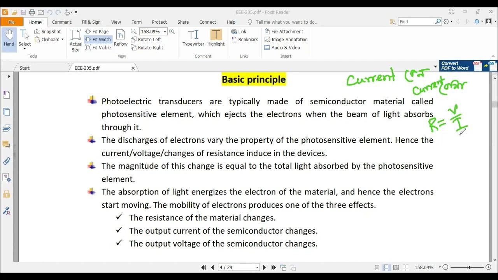
Task: Go to the first page
Action: coord(203,268)
